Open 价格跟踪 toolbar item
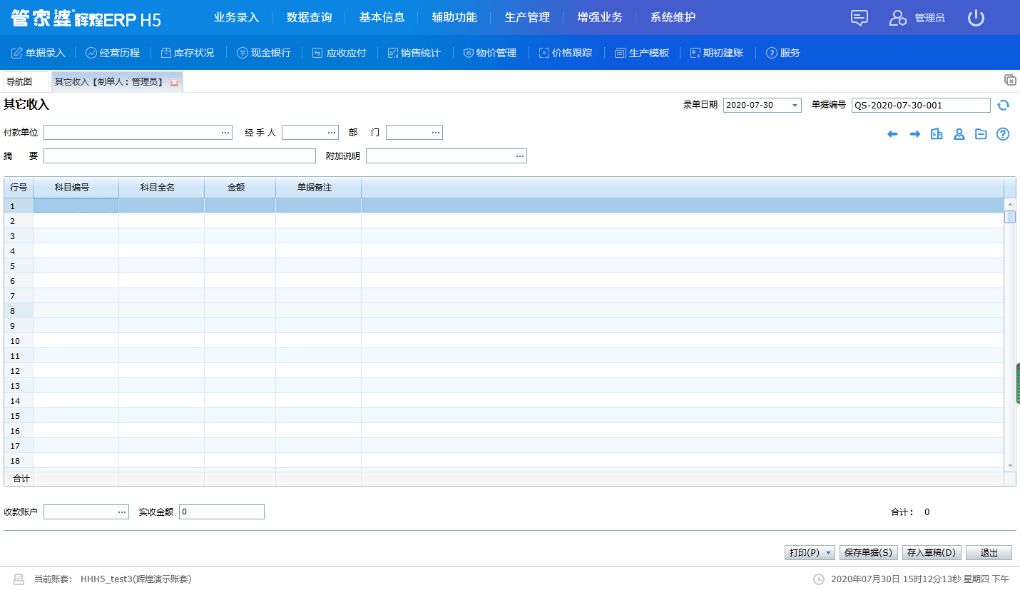Image resolution: width=1020 pixels, height=590 pixels. [x=566, y=53]
